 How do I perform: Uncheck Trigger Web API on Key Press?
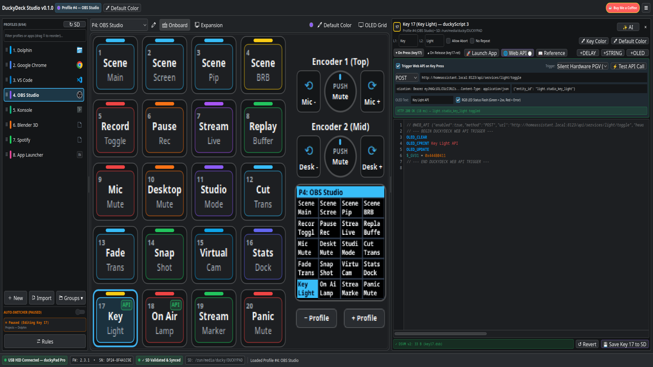pos(398,66)
